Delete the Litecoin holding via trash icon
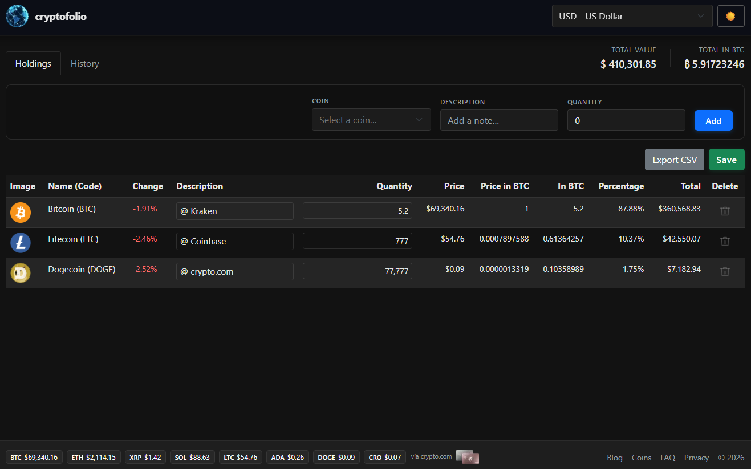This screenshot has width=751, height=469. point(725,241)
